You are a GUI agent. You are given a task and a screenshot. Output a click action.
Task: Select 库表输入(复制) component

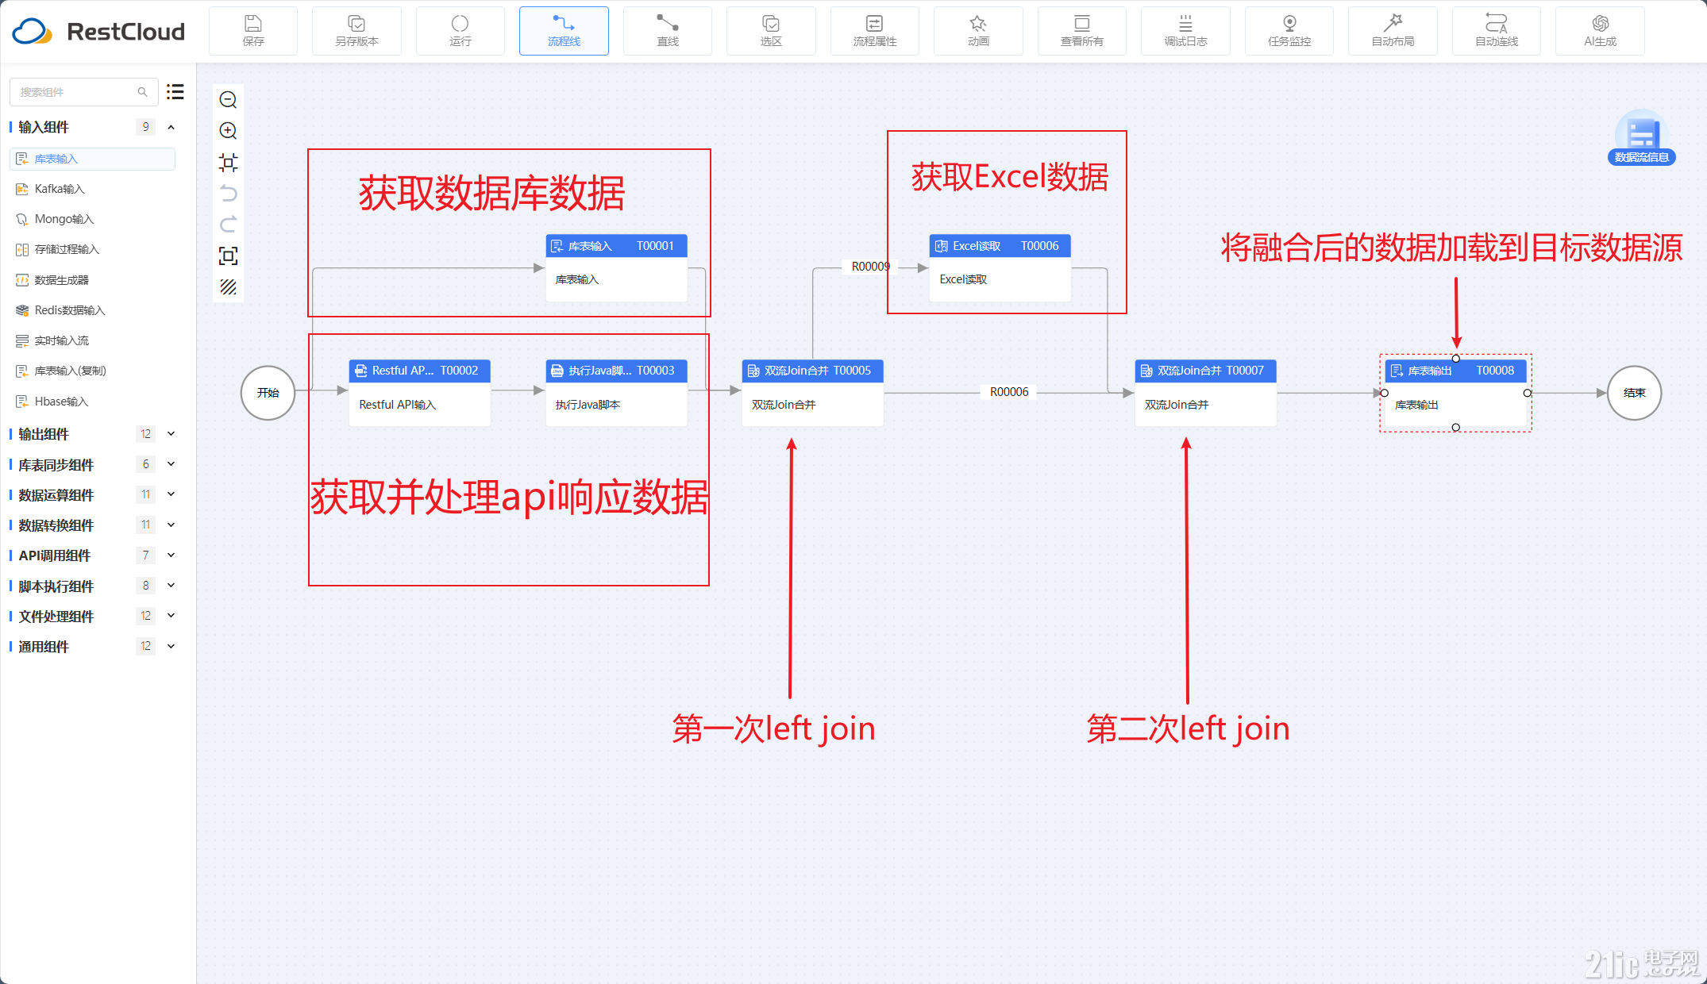92,371
